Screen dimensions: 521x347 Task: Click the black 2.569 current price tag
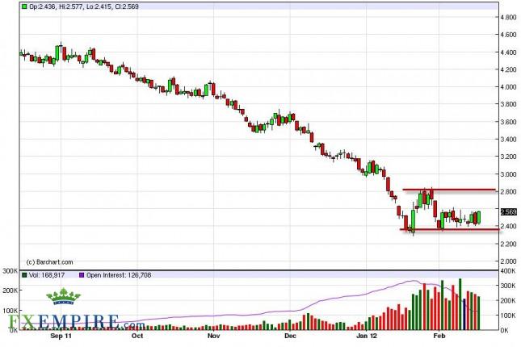pyautogui.click(x=508, y=212)
